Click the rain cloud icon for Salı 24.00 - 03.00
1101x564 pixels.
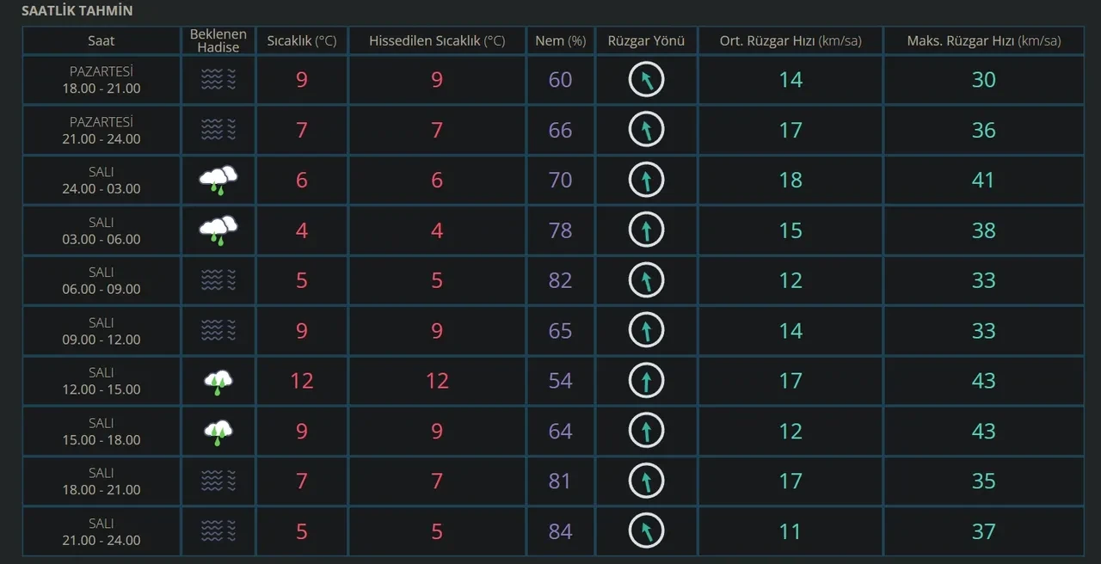pos(218,180)
